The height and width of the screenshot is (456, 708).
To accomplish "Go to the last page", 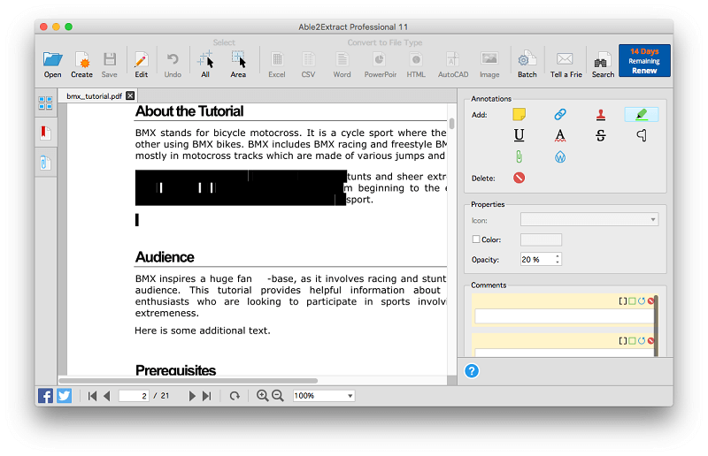I will pyautogui.click(x=207, y=396).
